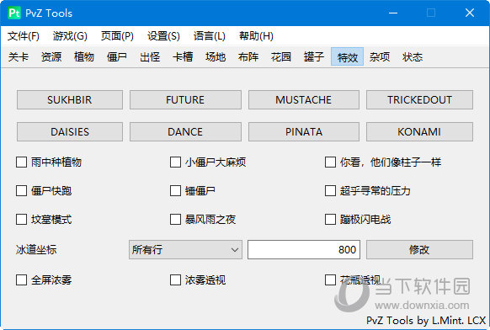Select the 特效 tab
The width and height of the screenshot is (490, 330).
[x=347, y=57]
